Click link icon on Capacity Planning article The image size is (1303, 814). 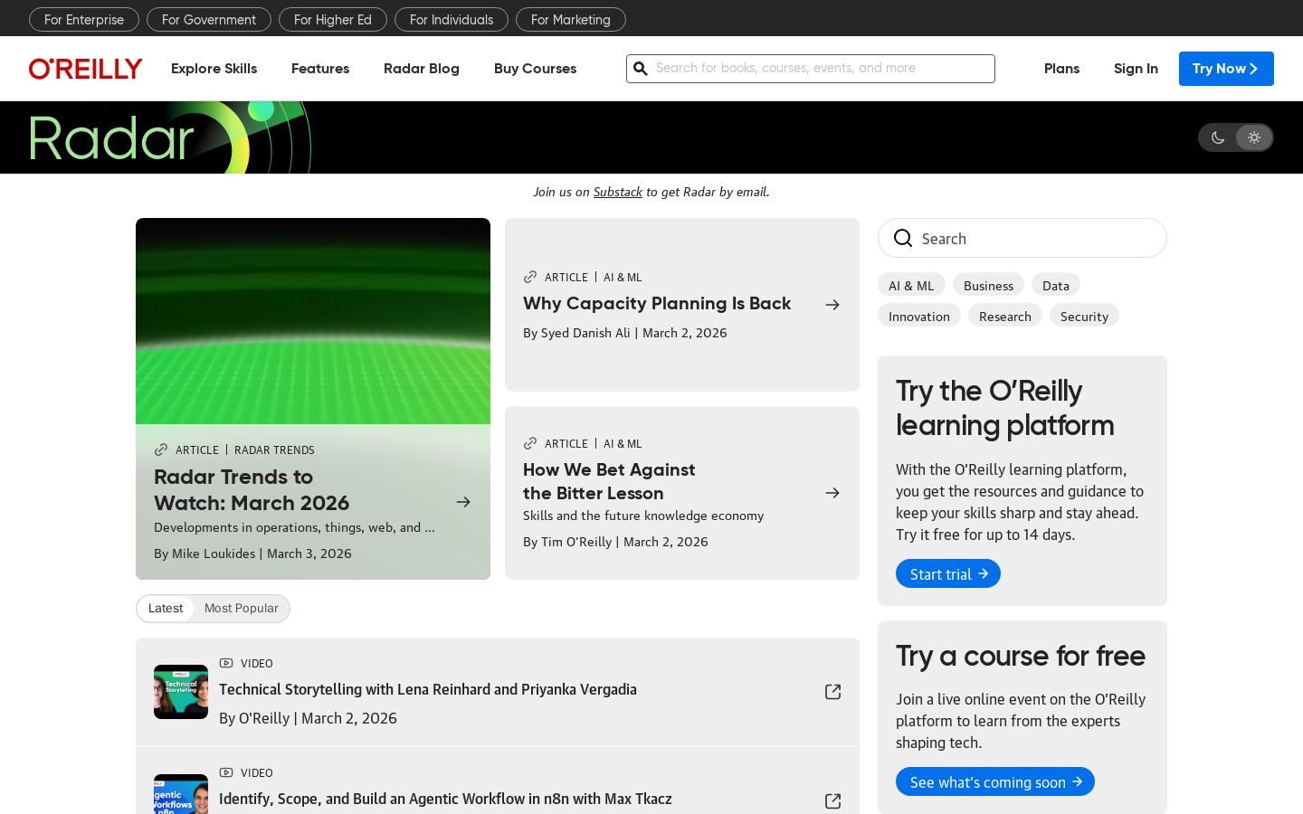[x=530, y=277]
